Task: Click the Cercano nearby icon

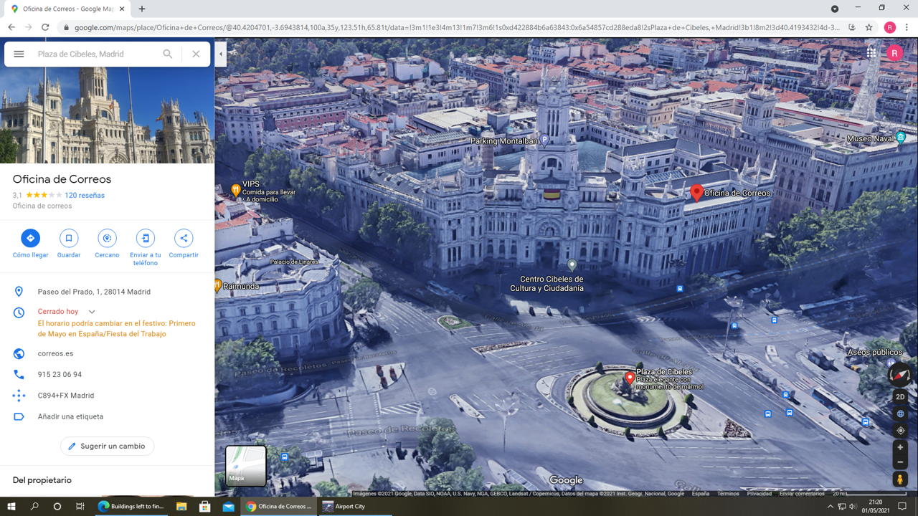Action: coord(107,238)
